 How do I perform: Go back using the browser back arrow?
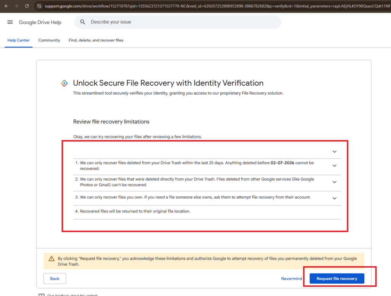point(6,6)
